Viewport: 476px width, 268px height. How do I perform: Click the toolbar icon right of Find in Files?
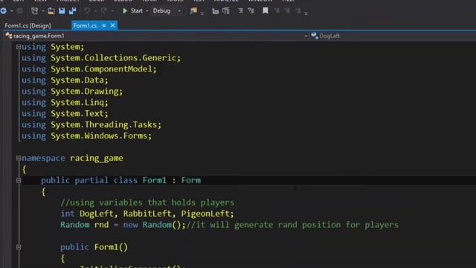pyautogui.click(x=215, y=11)
